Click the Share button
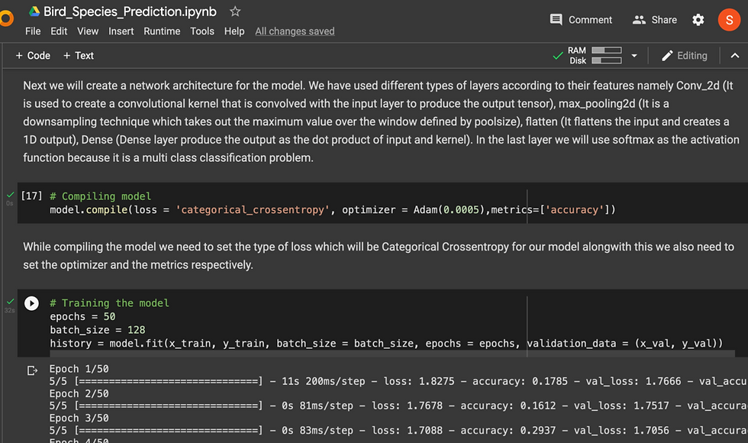The height and width of the screenshot is (443, 748). click(x=655, y=20)
